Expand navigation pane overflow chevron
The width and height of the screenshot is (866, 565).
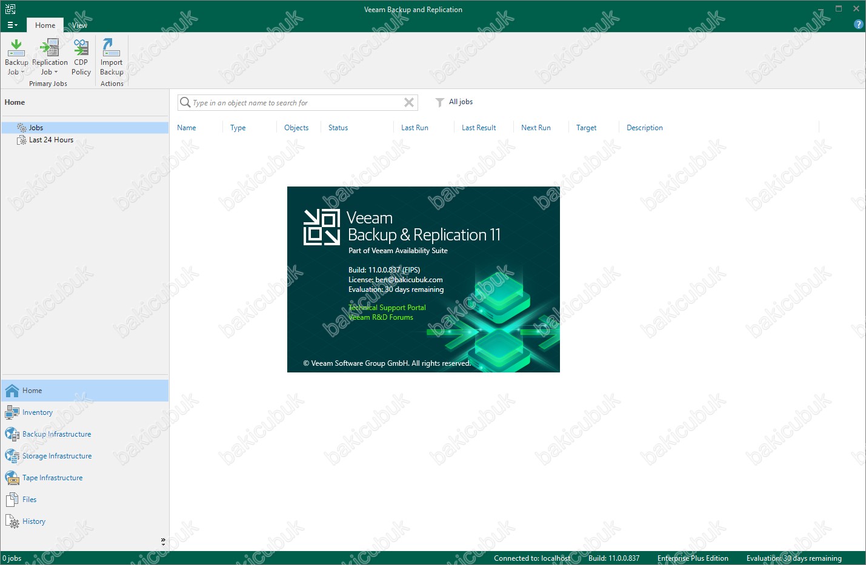163,541
